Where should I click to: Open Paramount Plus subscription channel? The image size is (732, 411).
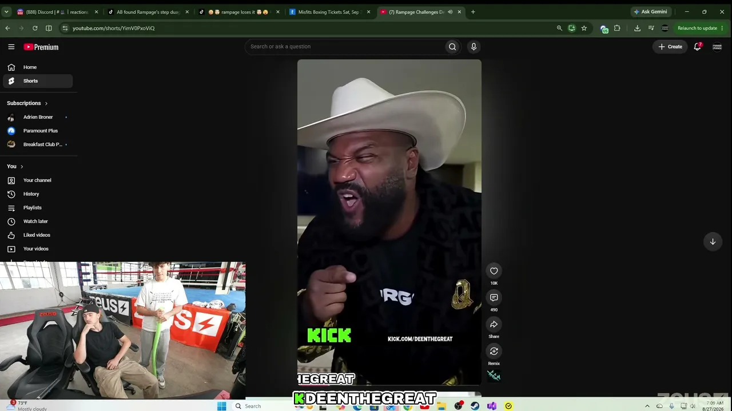click(38, 131)
